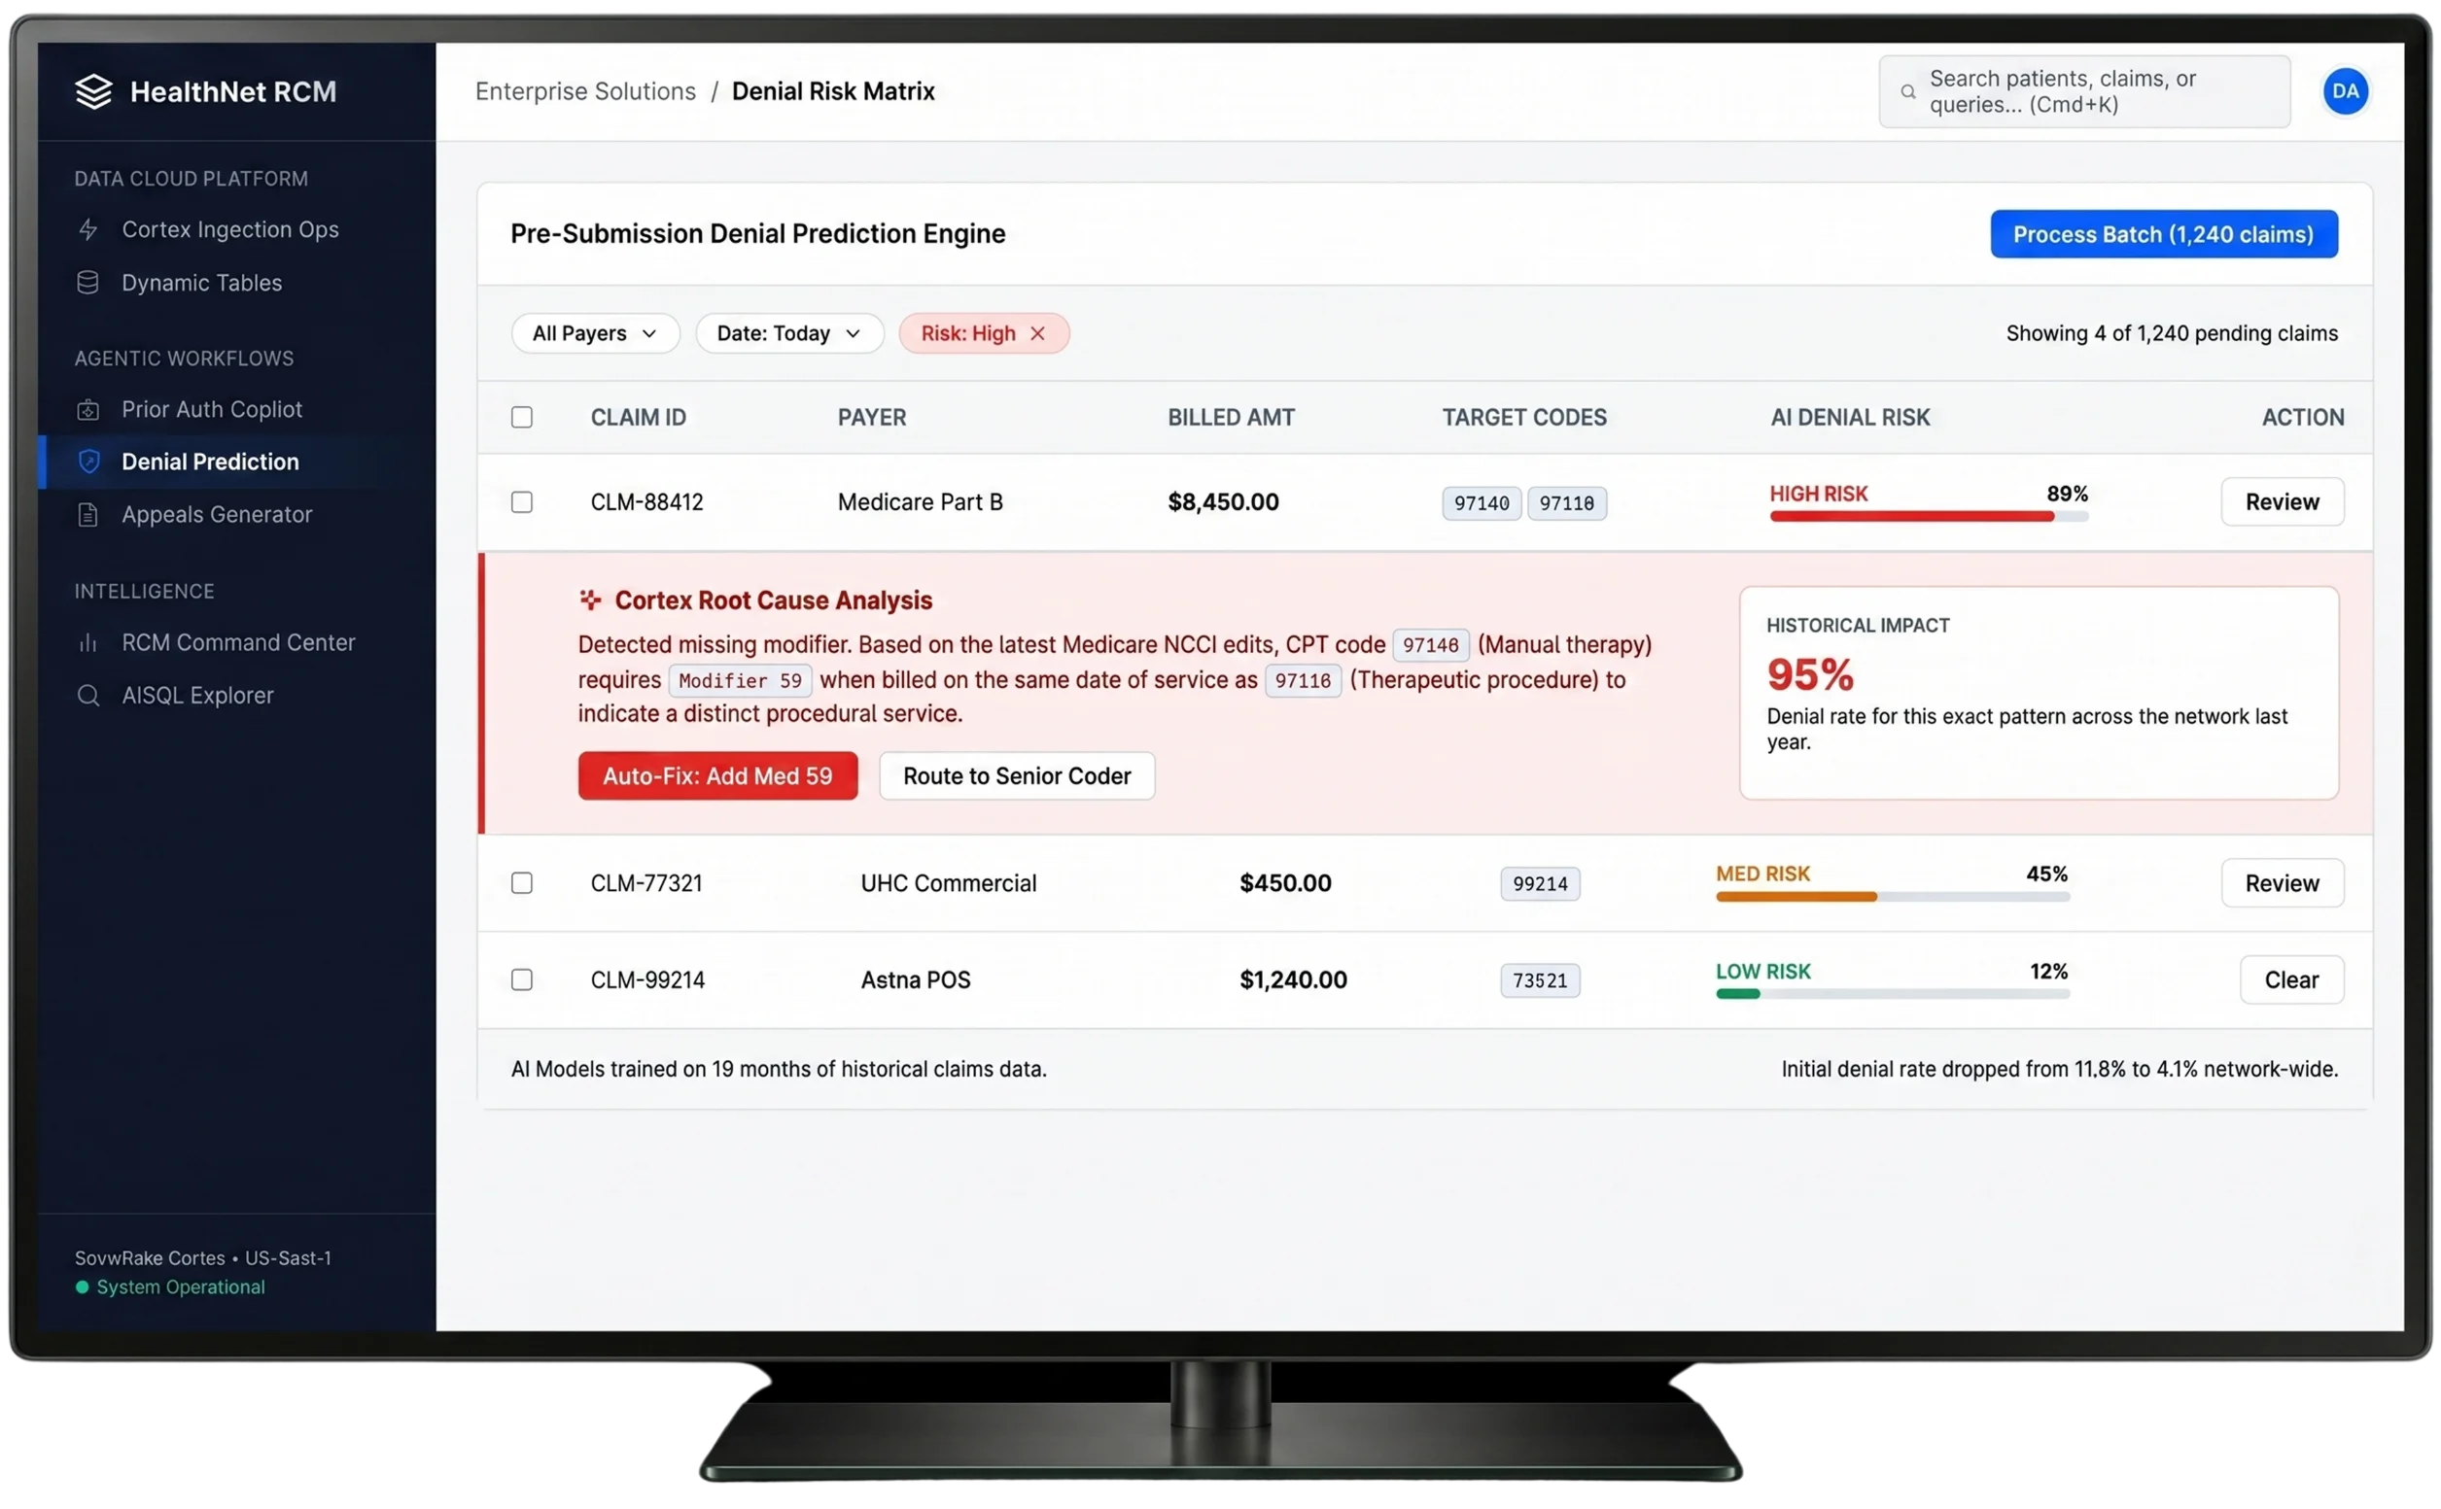Click claim ID CLM-99214
Screen dimensions: 2441x1509
(646, 979)
